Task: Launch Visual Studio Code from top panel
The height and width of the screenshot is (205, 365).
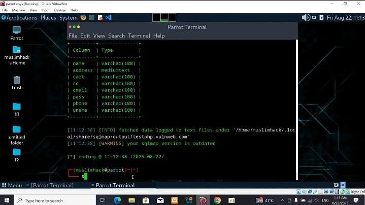Action: pos(109,17)
